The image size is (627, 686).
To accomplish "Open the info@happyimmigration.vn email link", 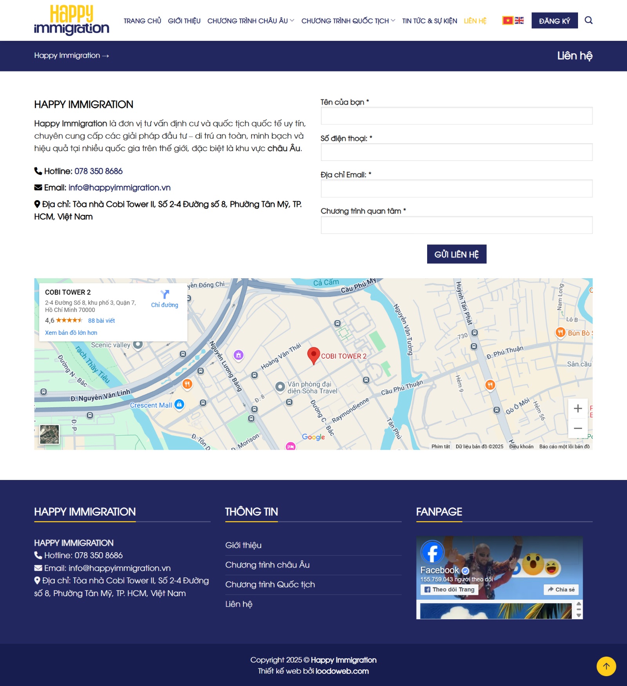I will (119, 188).
